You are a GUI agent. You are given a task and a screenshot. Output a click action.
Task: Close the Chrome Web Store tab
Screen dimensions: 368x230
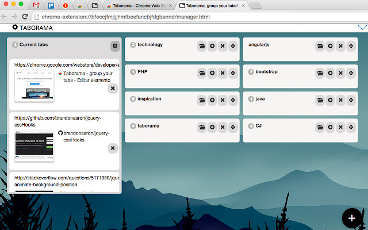[x=170, y=6]
